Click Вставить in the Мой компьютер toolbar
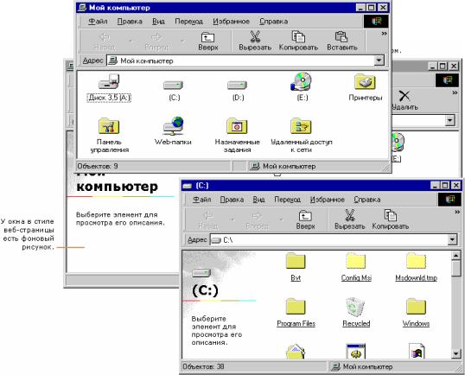Viewport: 465px width, 375px height. tap(342, 41)
